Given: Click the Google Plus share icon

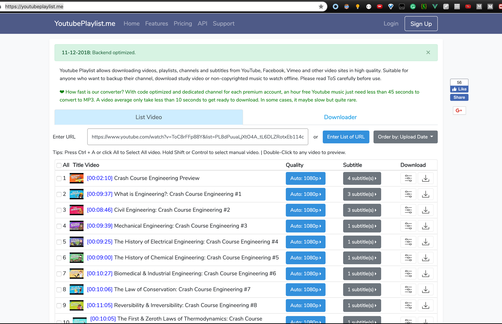Looking at the screenshot, I should (459, 111).
